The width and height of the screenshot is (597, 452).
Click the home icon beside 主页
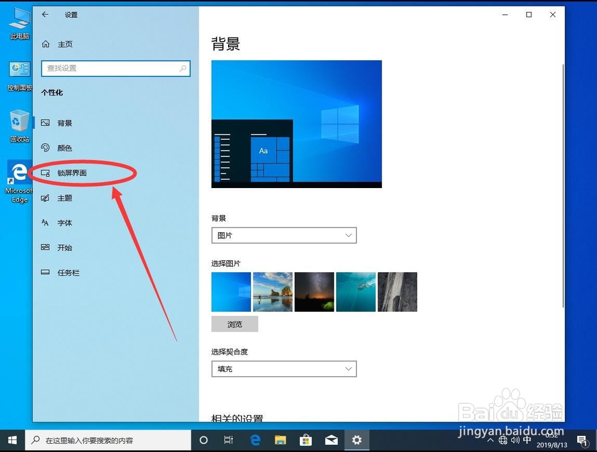pyautogui.click(x=46, y=44)
